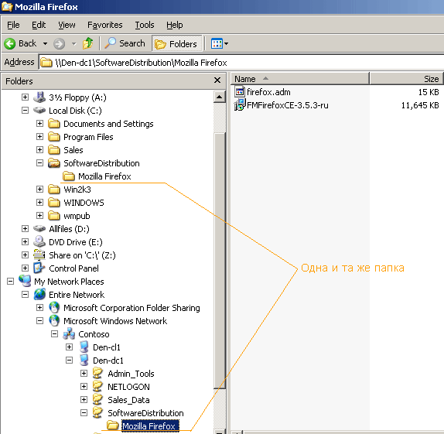Expand the Allfiles (D:) drive

pos(25,229)
